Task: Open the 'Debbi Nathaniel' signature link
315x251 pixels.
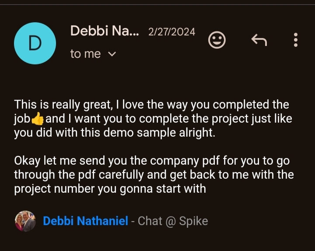Action: click(85, 221)
